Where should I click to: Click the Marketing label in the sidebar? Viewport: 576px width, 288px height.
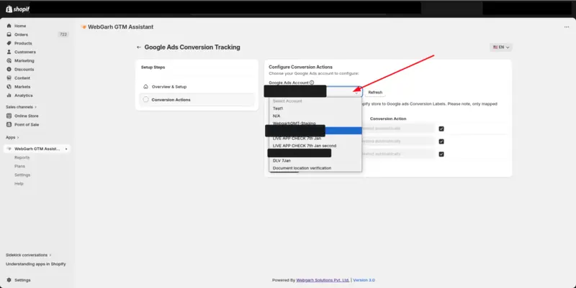(24, 60)
